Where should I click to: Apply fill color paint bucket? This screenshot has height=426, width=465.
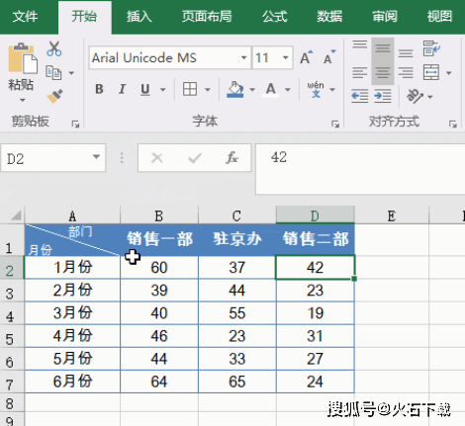[235, 89]
